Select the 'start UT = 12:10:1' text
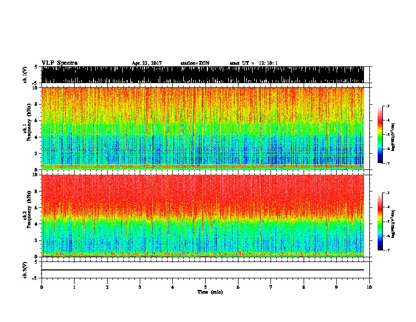 click(x=254, y=63)
